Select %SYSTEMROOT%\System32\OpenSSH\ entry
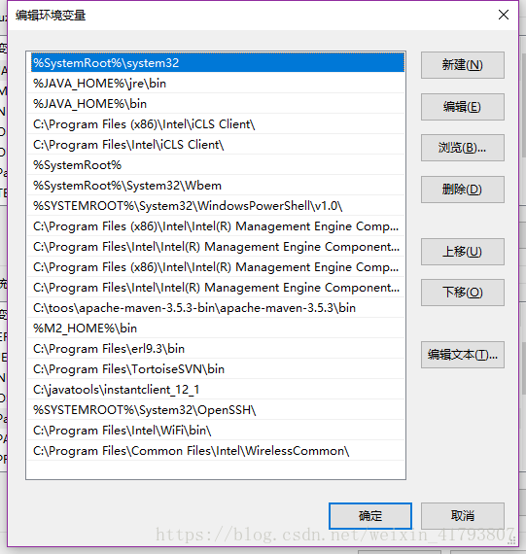The height and width of the screenshot is (554, 526). 216,410
